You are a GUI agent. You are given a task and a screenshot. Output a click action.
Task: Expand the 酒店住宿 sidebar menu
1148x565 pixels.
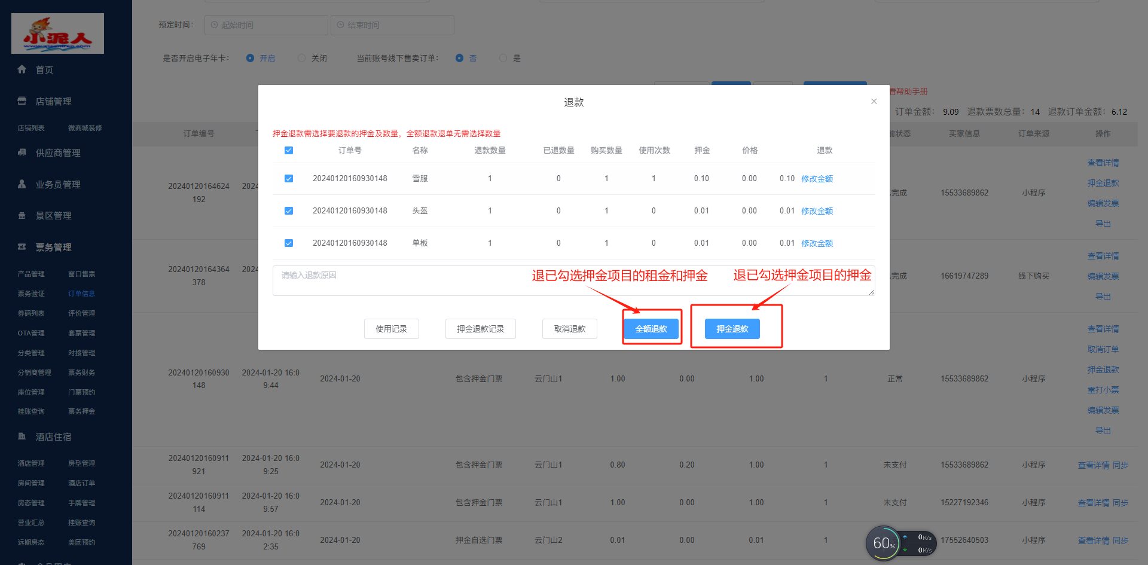point(53,437)
